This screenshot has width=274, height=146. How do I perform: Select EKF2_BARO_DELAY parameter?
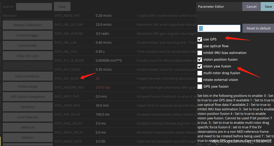pyautogui.click(x=125, y=132)
